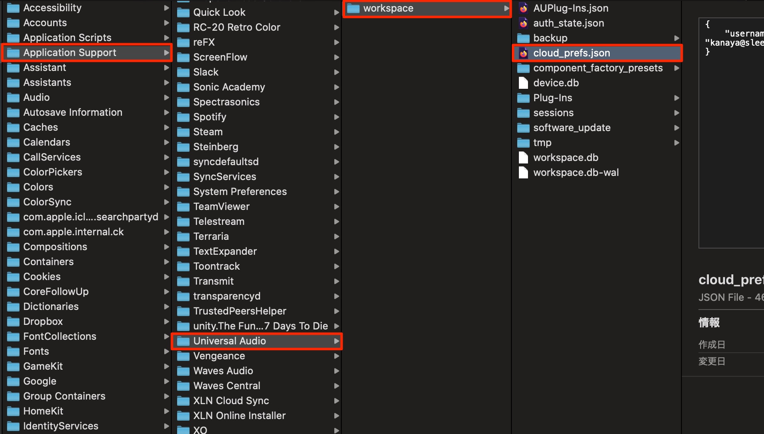Expand the backup folder arrow
The height and width of the screenshot is (434, 764).
tap(676, 38)
